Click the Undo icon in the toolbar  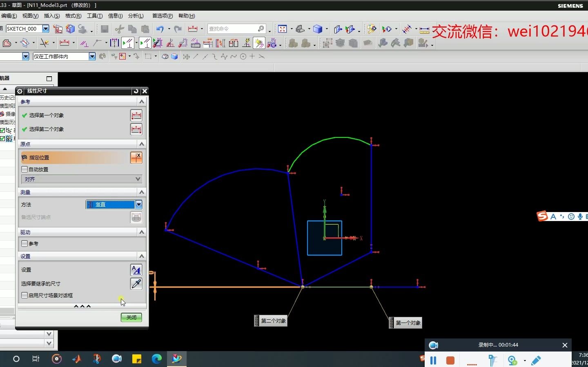[160, 29]
